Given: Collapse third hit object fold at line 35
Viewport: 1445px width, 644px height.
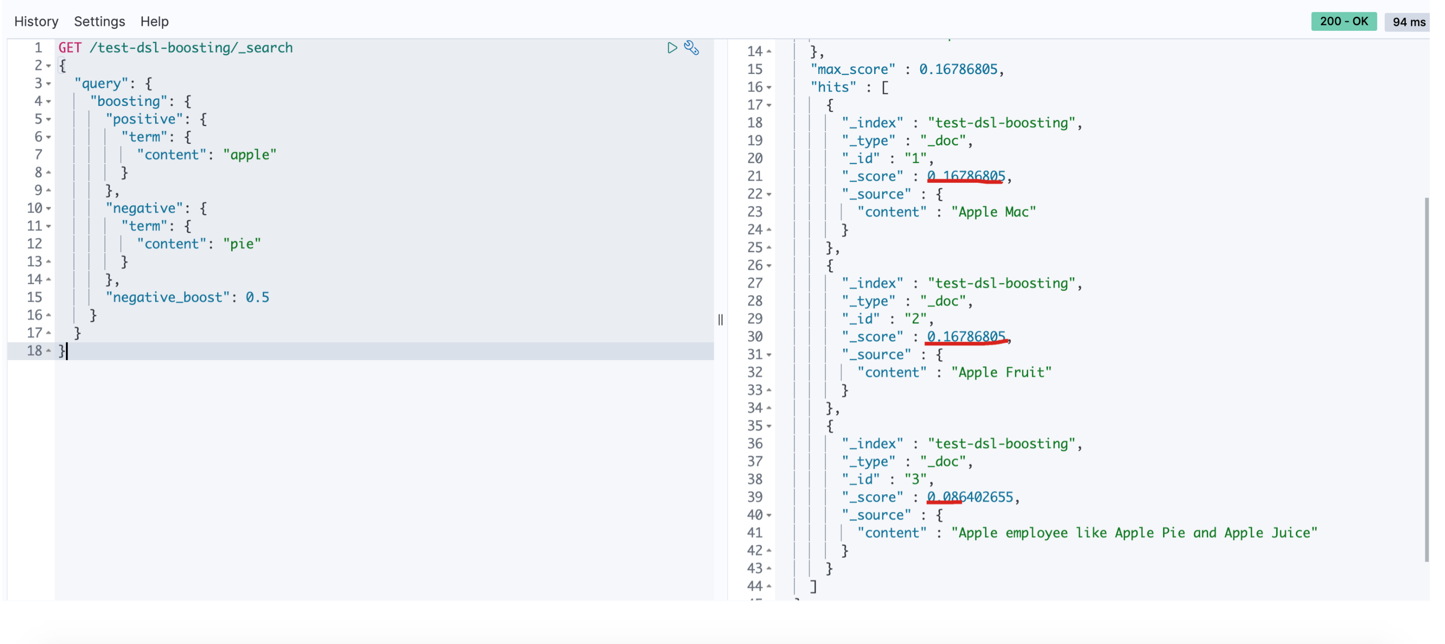Looking at the screenshot, I should click(x=769, y=426).
